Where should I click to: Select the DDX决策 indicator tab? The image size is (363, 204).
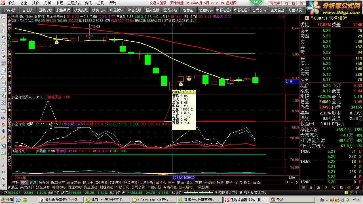[x=101, y=182]
